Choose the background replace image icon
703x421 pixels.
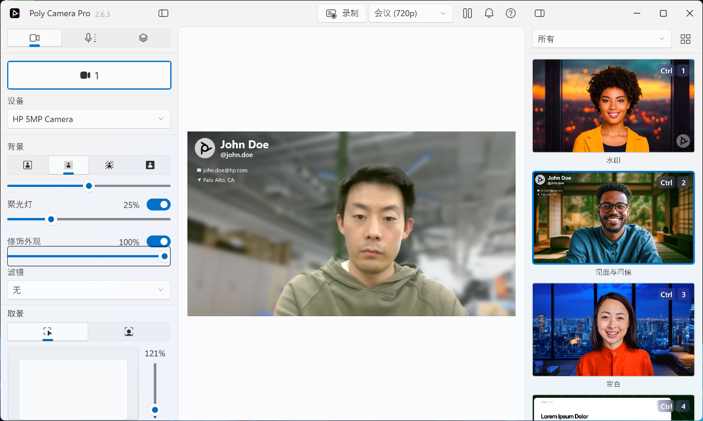[150, 165]
